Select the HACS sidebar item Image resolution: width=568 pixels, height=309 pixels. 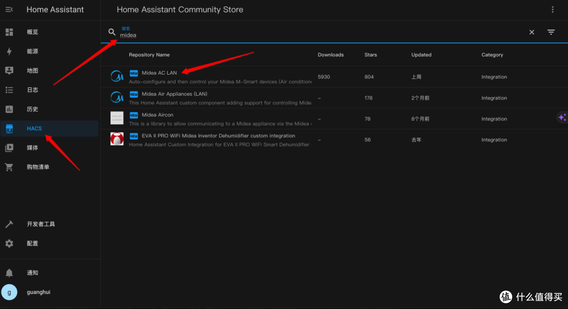50,128
